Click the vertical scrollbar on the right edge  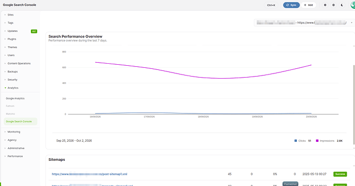[354, 105]
